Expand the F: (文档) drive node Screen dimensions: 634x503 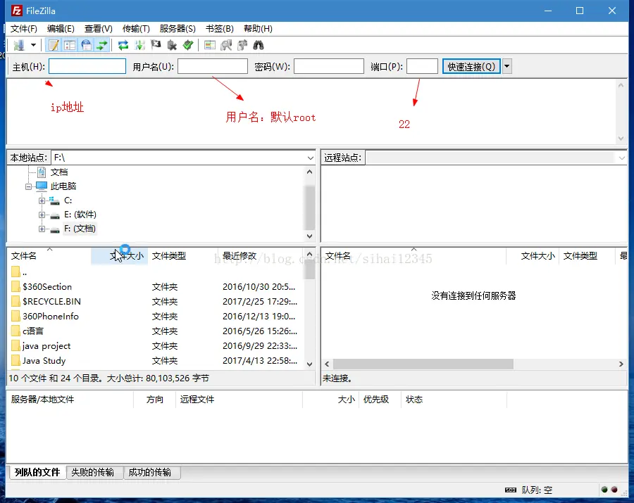point(42,229)
